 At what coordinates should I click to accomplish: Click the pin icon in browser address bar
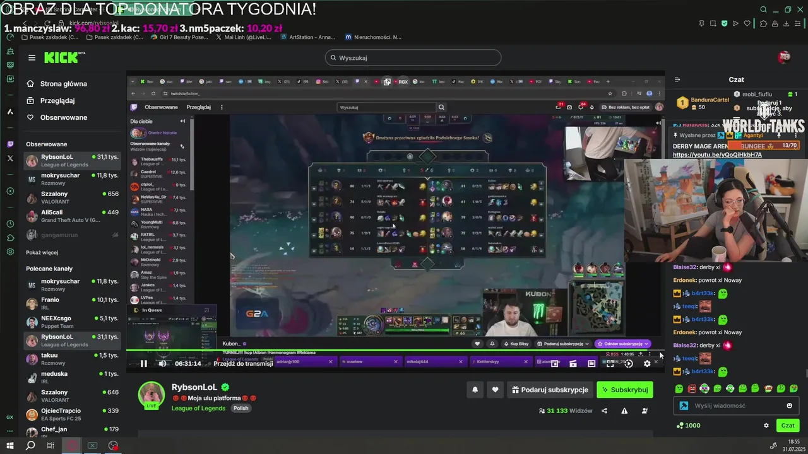(x=702, y=23)
